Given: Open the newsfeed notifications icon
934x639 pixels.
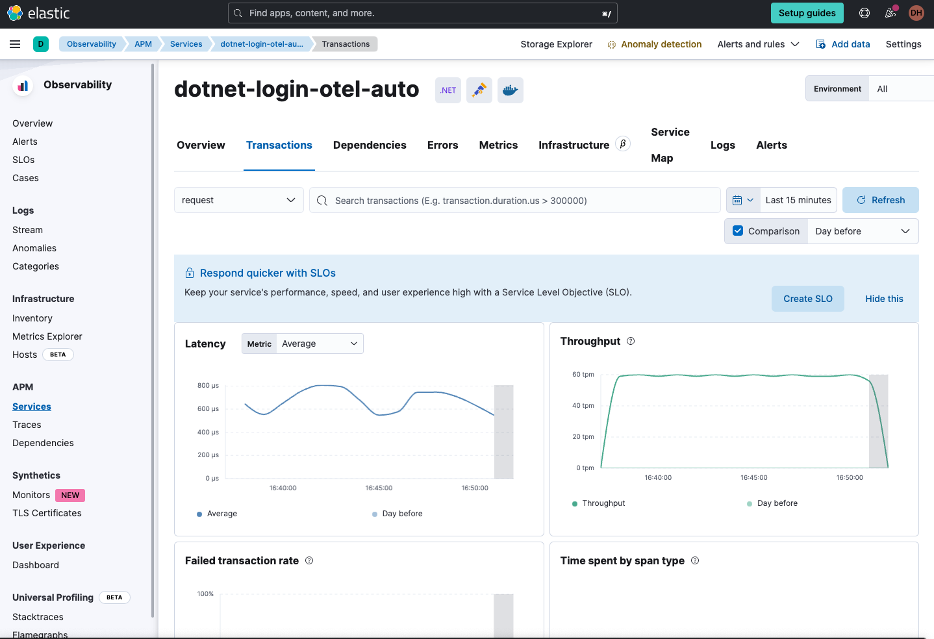Looking at the screenshot, I should click(x=890, y=13).
